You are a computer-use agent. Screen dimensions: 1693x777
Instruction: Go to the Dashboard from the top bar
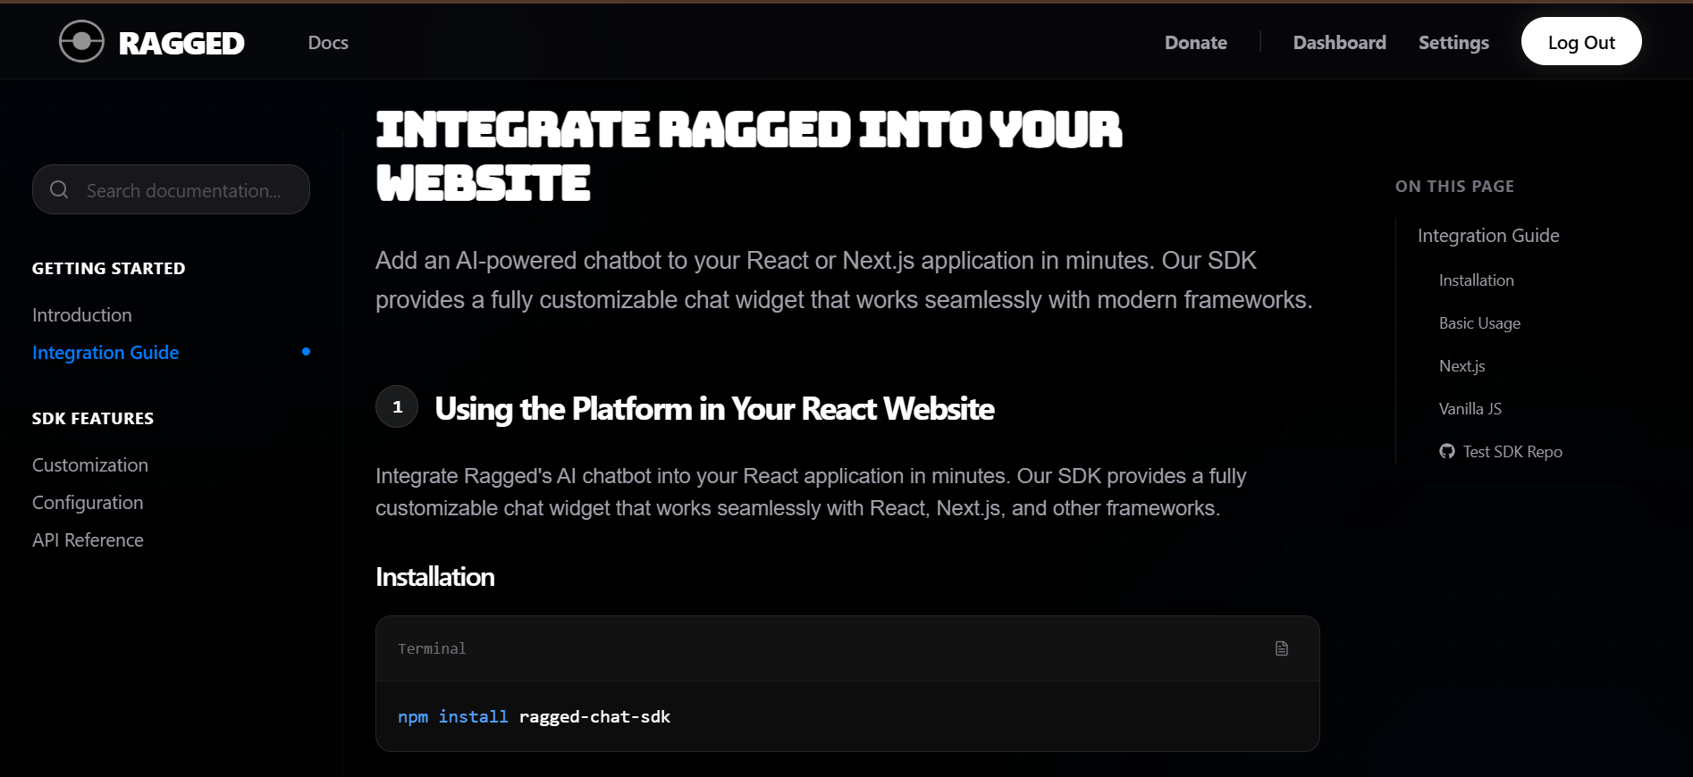[x=1338, y=42]
